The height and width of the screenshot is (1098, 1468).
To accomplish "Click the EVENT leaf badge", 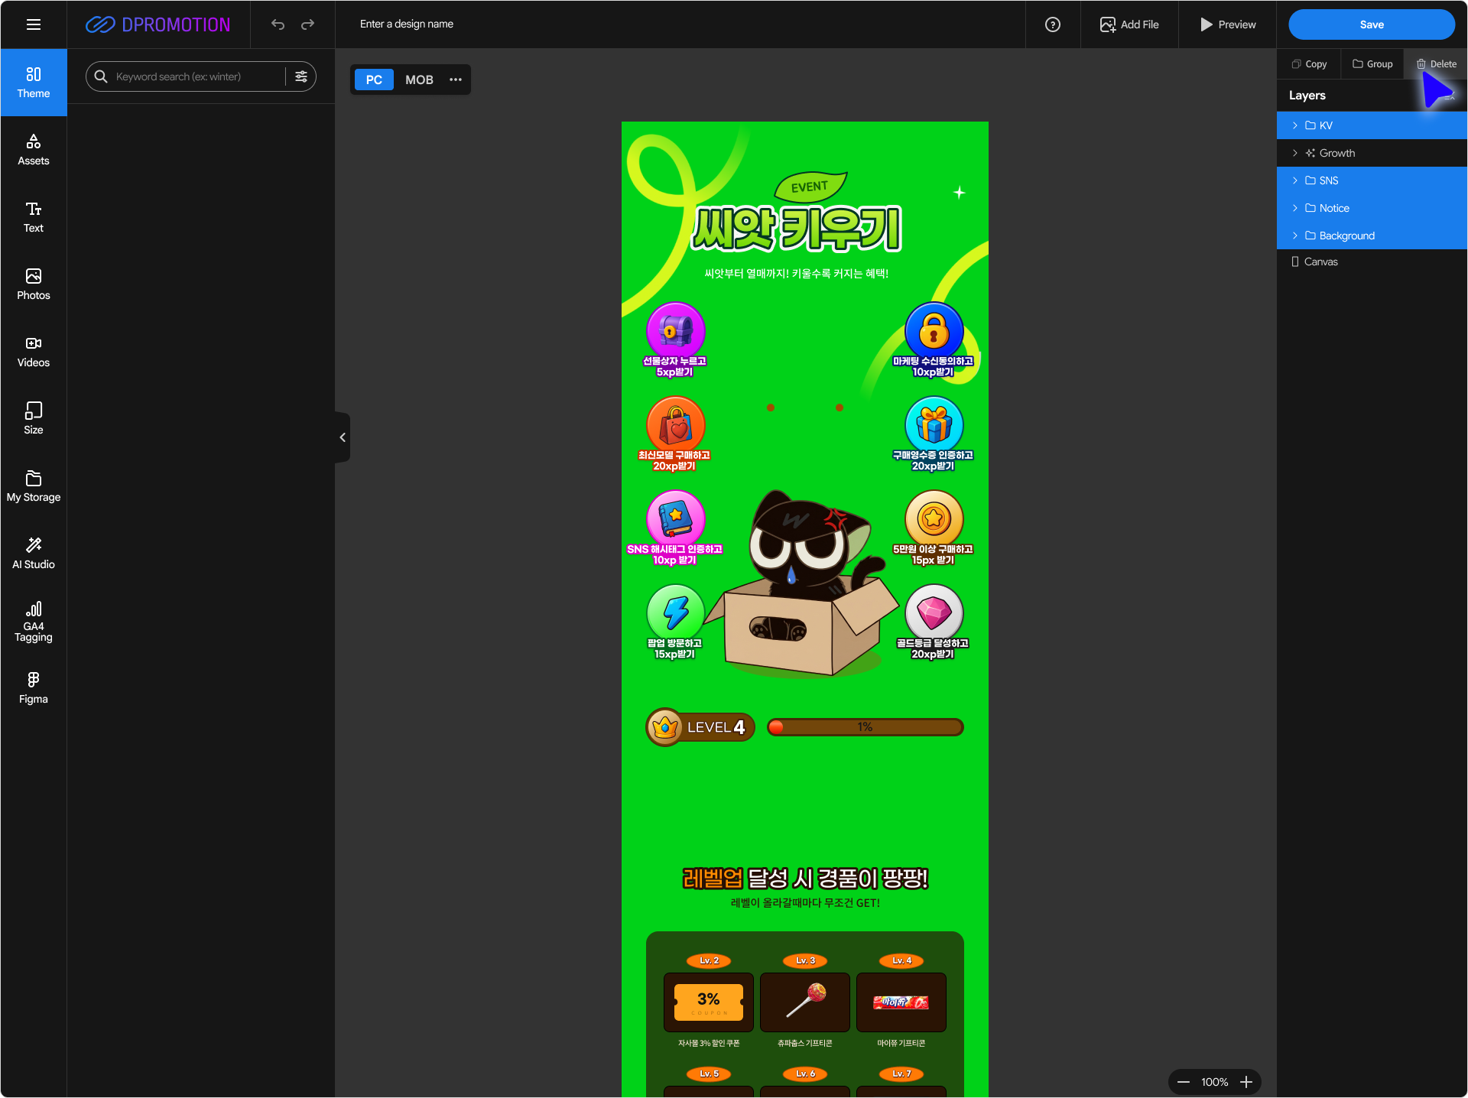I will [x=810, y=187].
